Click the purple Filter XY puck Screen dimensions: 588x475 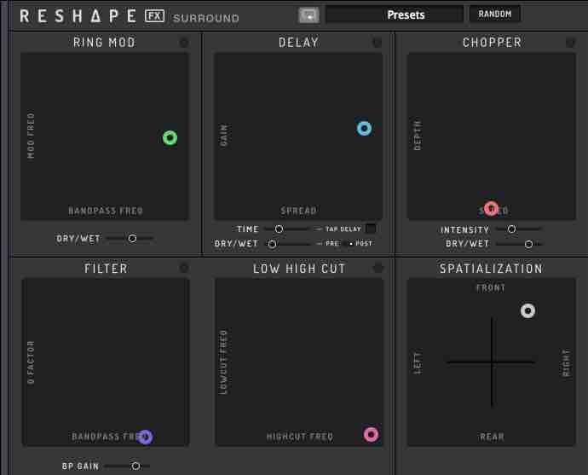coord(145,437)
